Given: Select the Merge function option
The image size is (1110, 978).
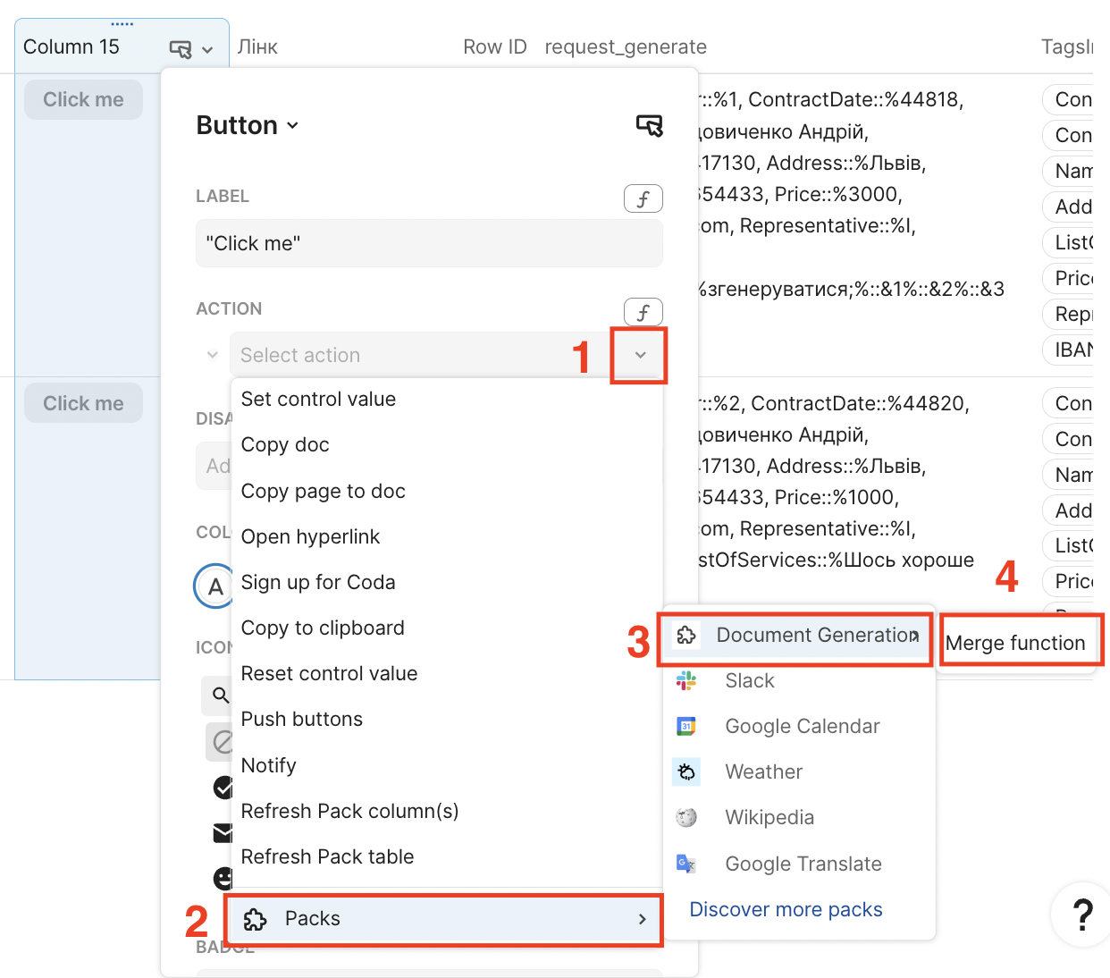Looking at the screenshot, I should point(1015,643).
